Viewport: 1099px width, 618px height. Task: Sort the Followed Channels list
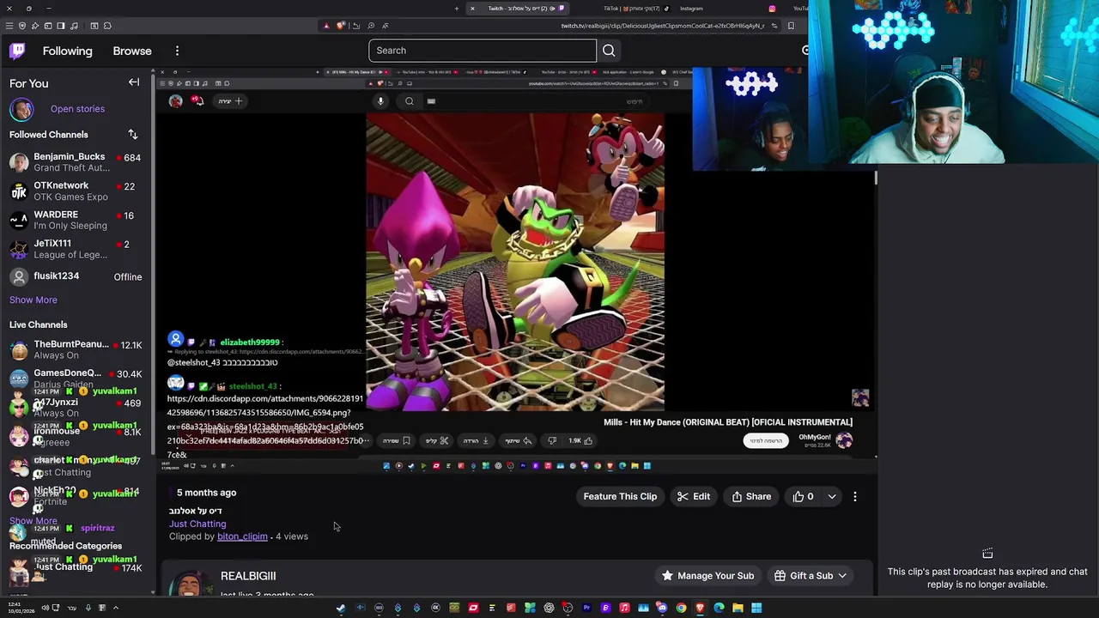[x=132, y=135]
